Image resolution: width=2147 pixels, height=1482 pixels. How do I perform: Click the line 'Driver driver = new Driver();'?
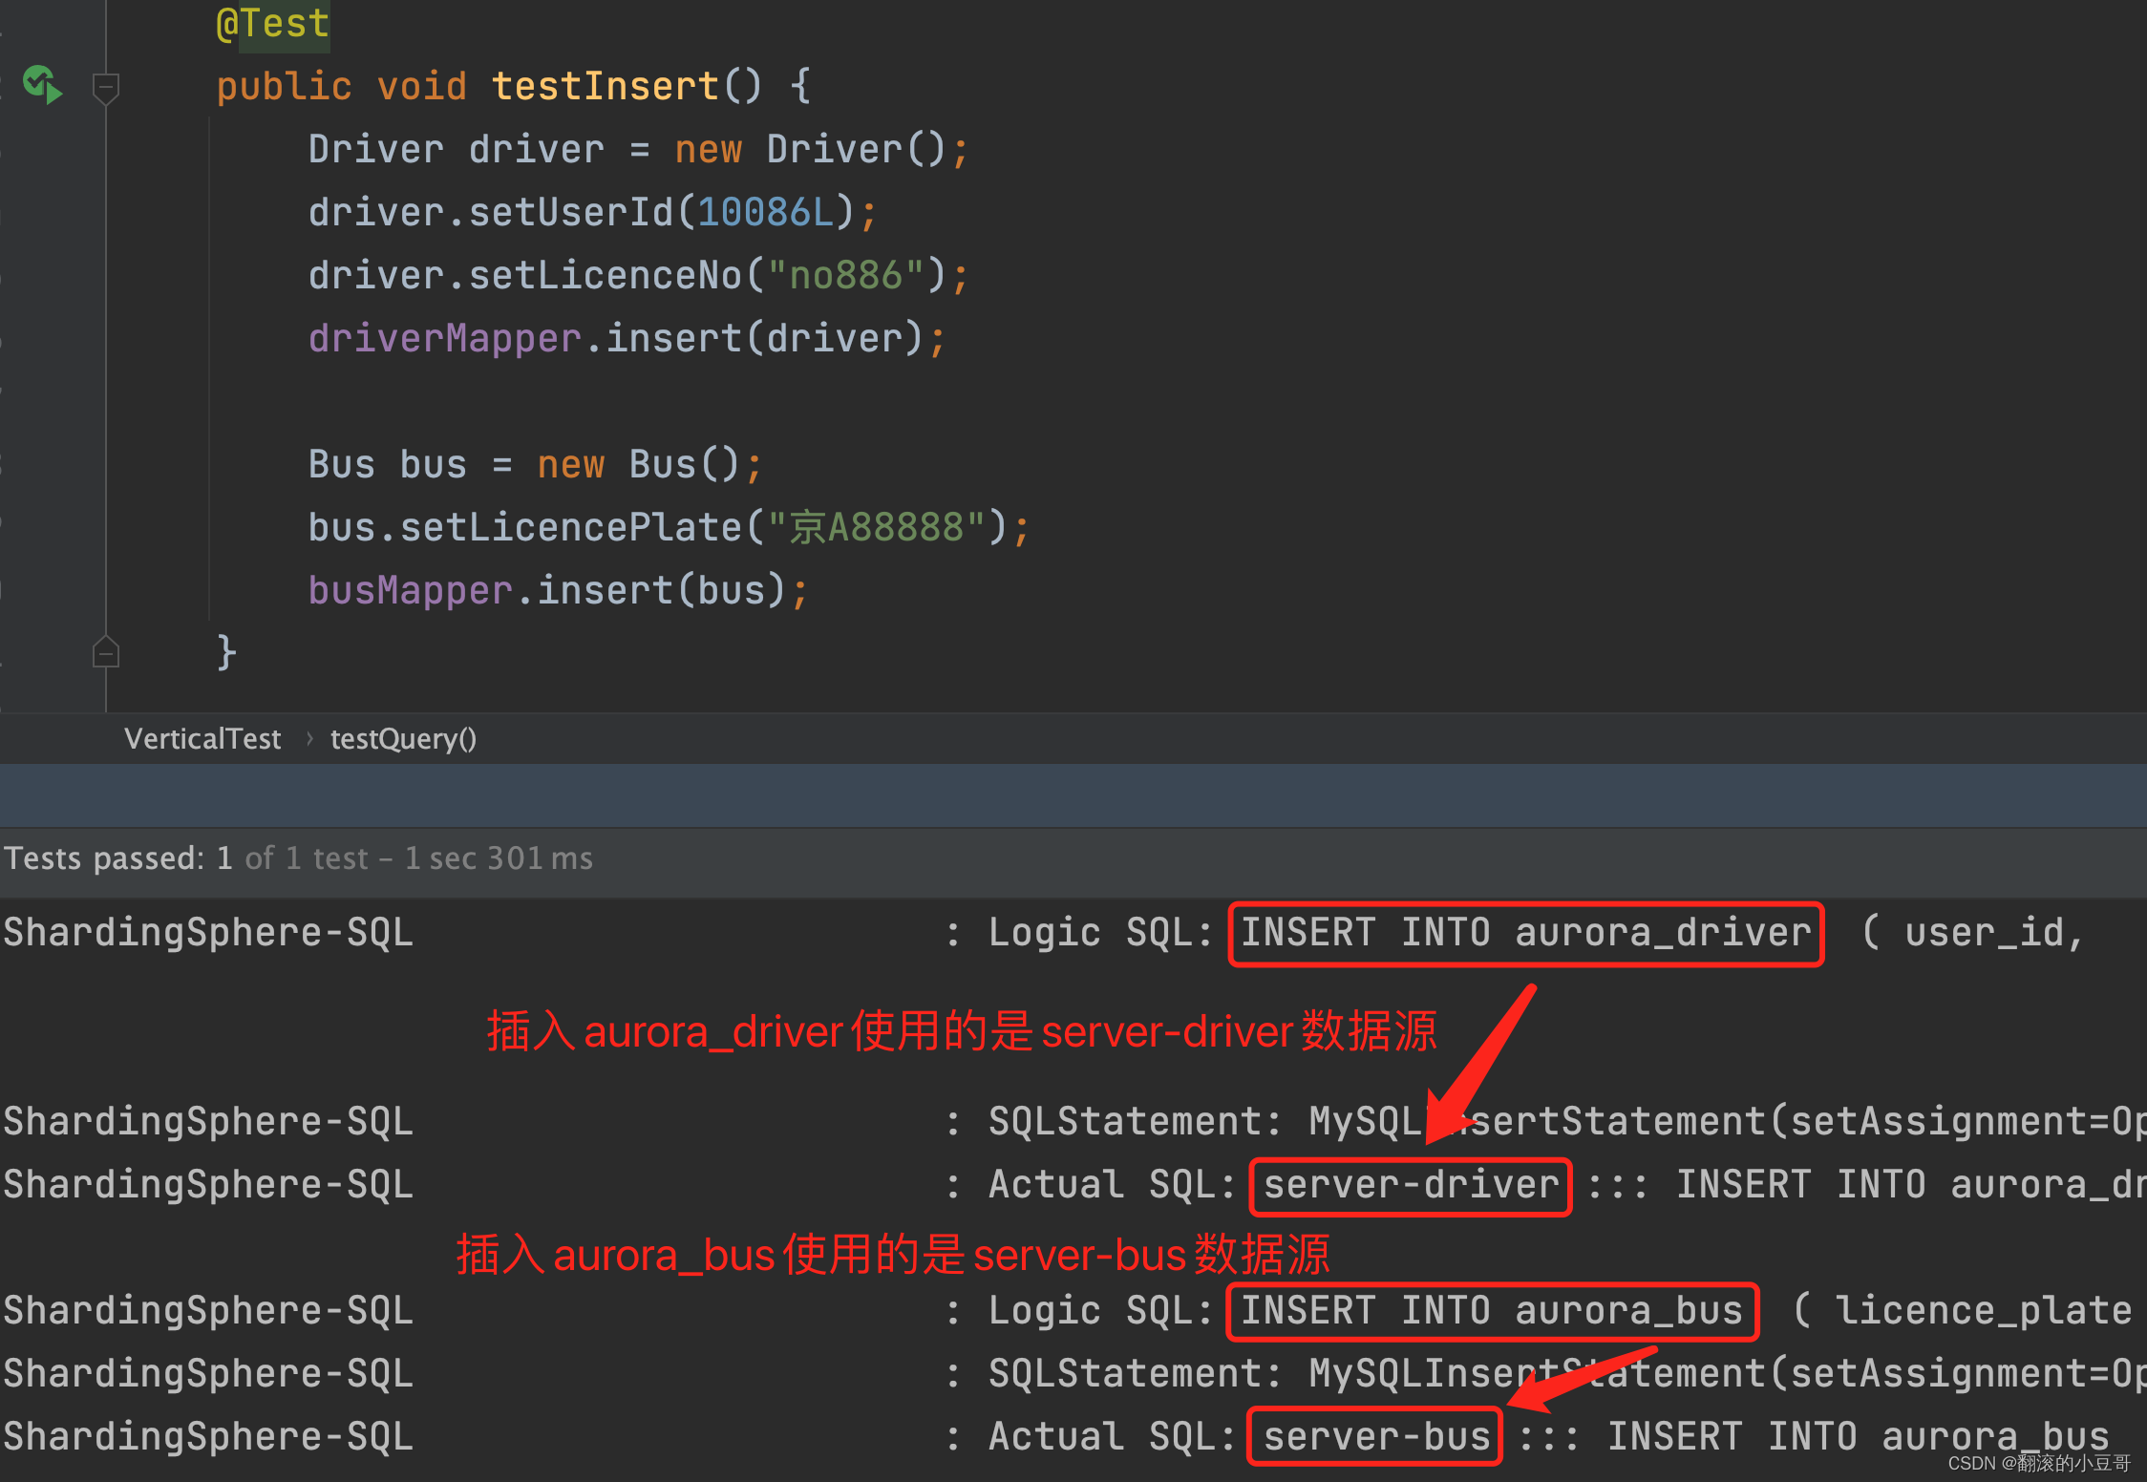(637, 149)
